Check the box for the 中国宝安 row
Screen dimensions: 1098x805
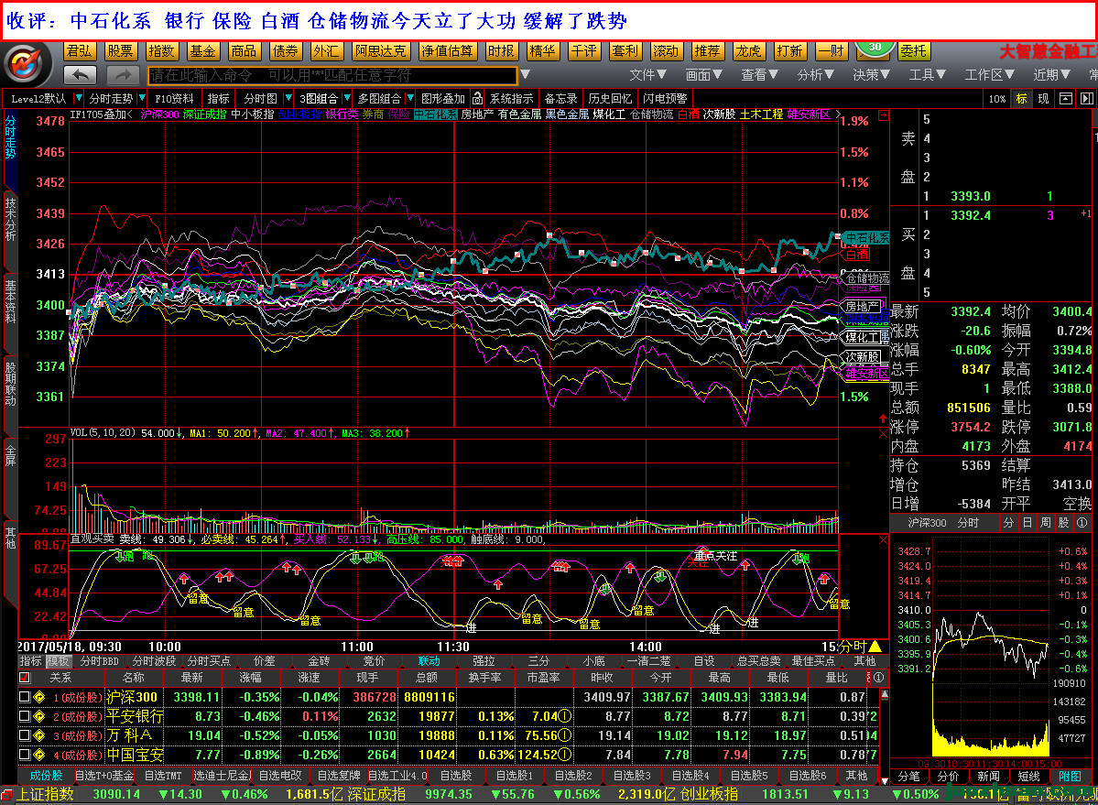25,756
